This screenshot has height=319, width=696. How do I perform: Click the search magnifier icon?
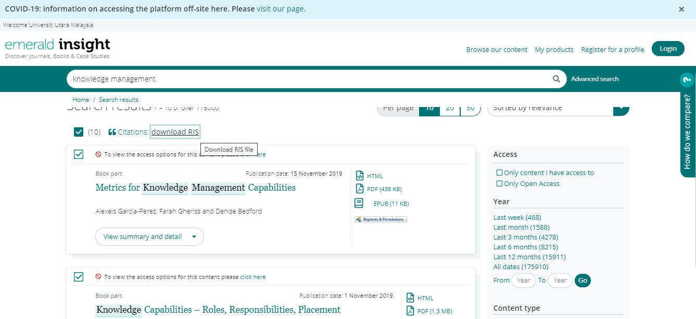556,79
